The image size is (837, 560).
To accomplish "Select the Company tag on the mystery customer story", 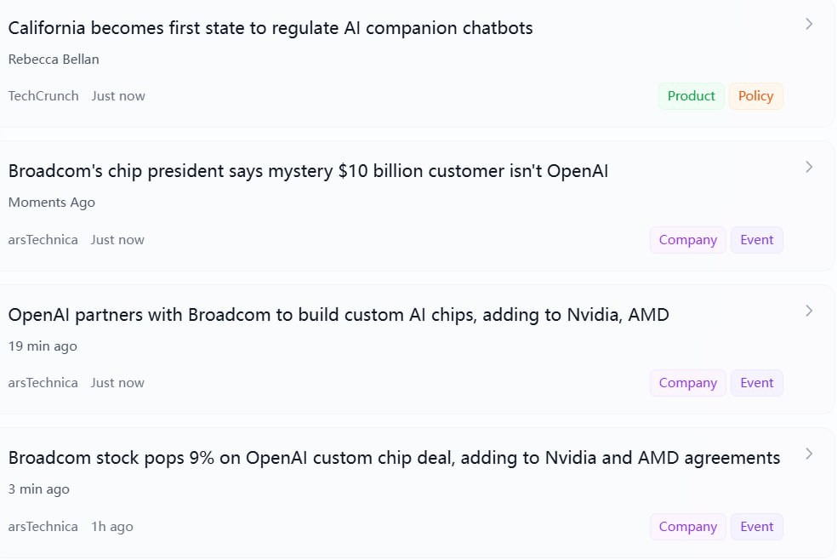I will pyautogui.click(x=687, y=239).
